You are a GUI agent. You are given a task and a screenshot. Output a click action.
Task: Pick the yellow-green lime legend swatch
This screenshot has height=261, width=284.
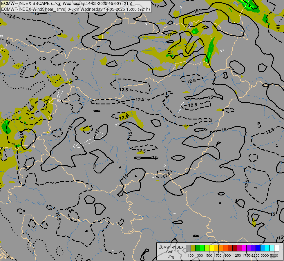(207, 248)
